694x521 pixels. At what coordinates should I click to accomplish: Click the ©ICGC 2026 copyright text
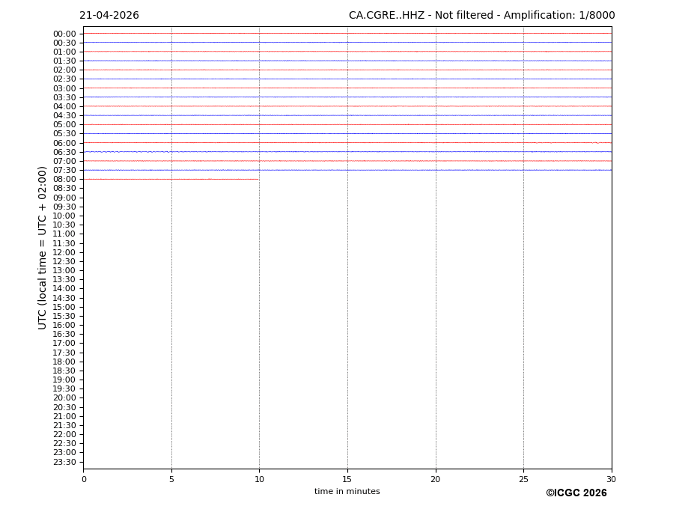(x=576, y=493)
